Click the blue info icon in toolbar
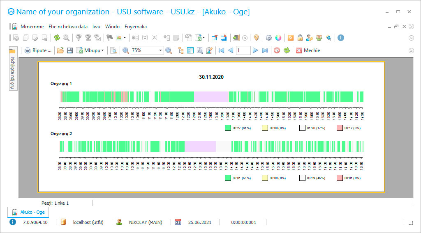Screen dimensions: 421x233 340,38
